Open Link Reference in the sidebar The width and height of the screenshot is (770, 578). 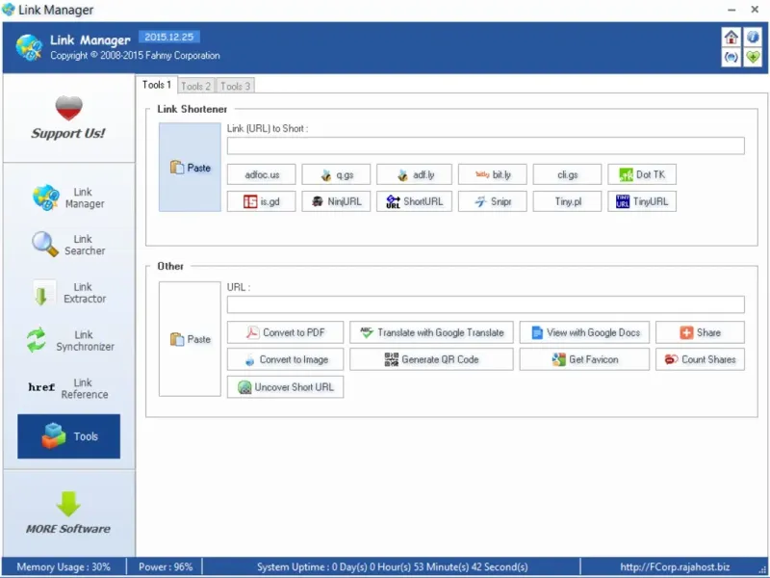click(68, 388)
